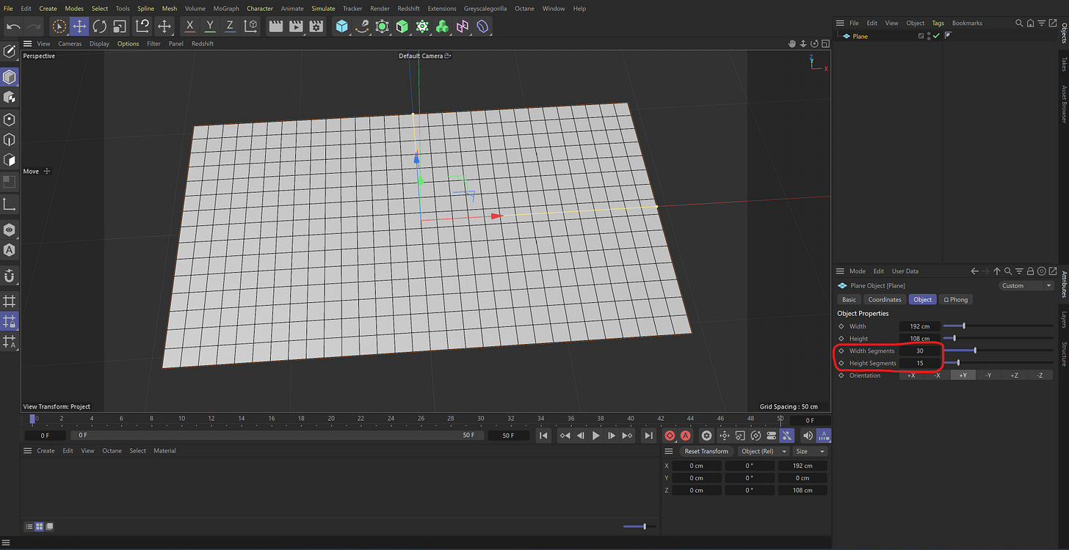Click the Width Segments slider handle
The height and width of the screenshot is (550, 1069).
pos(975,351)
